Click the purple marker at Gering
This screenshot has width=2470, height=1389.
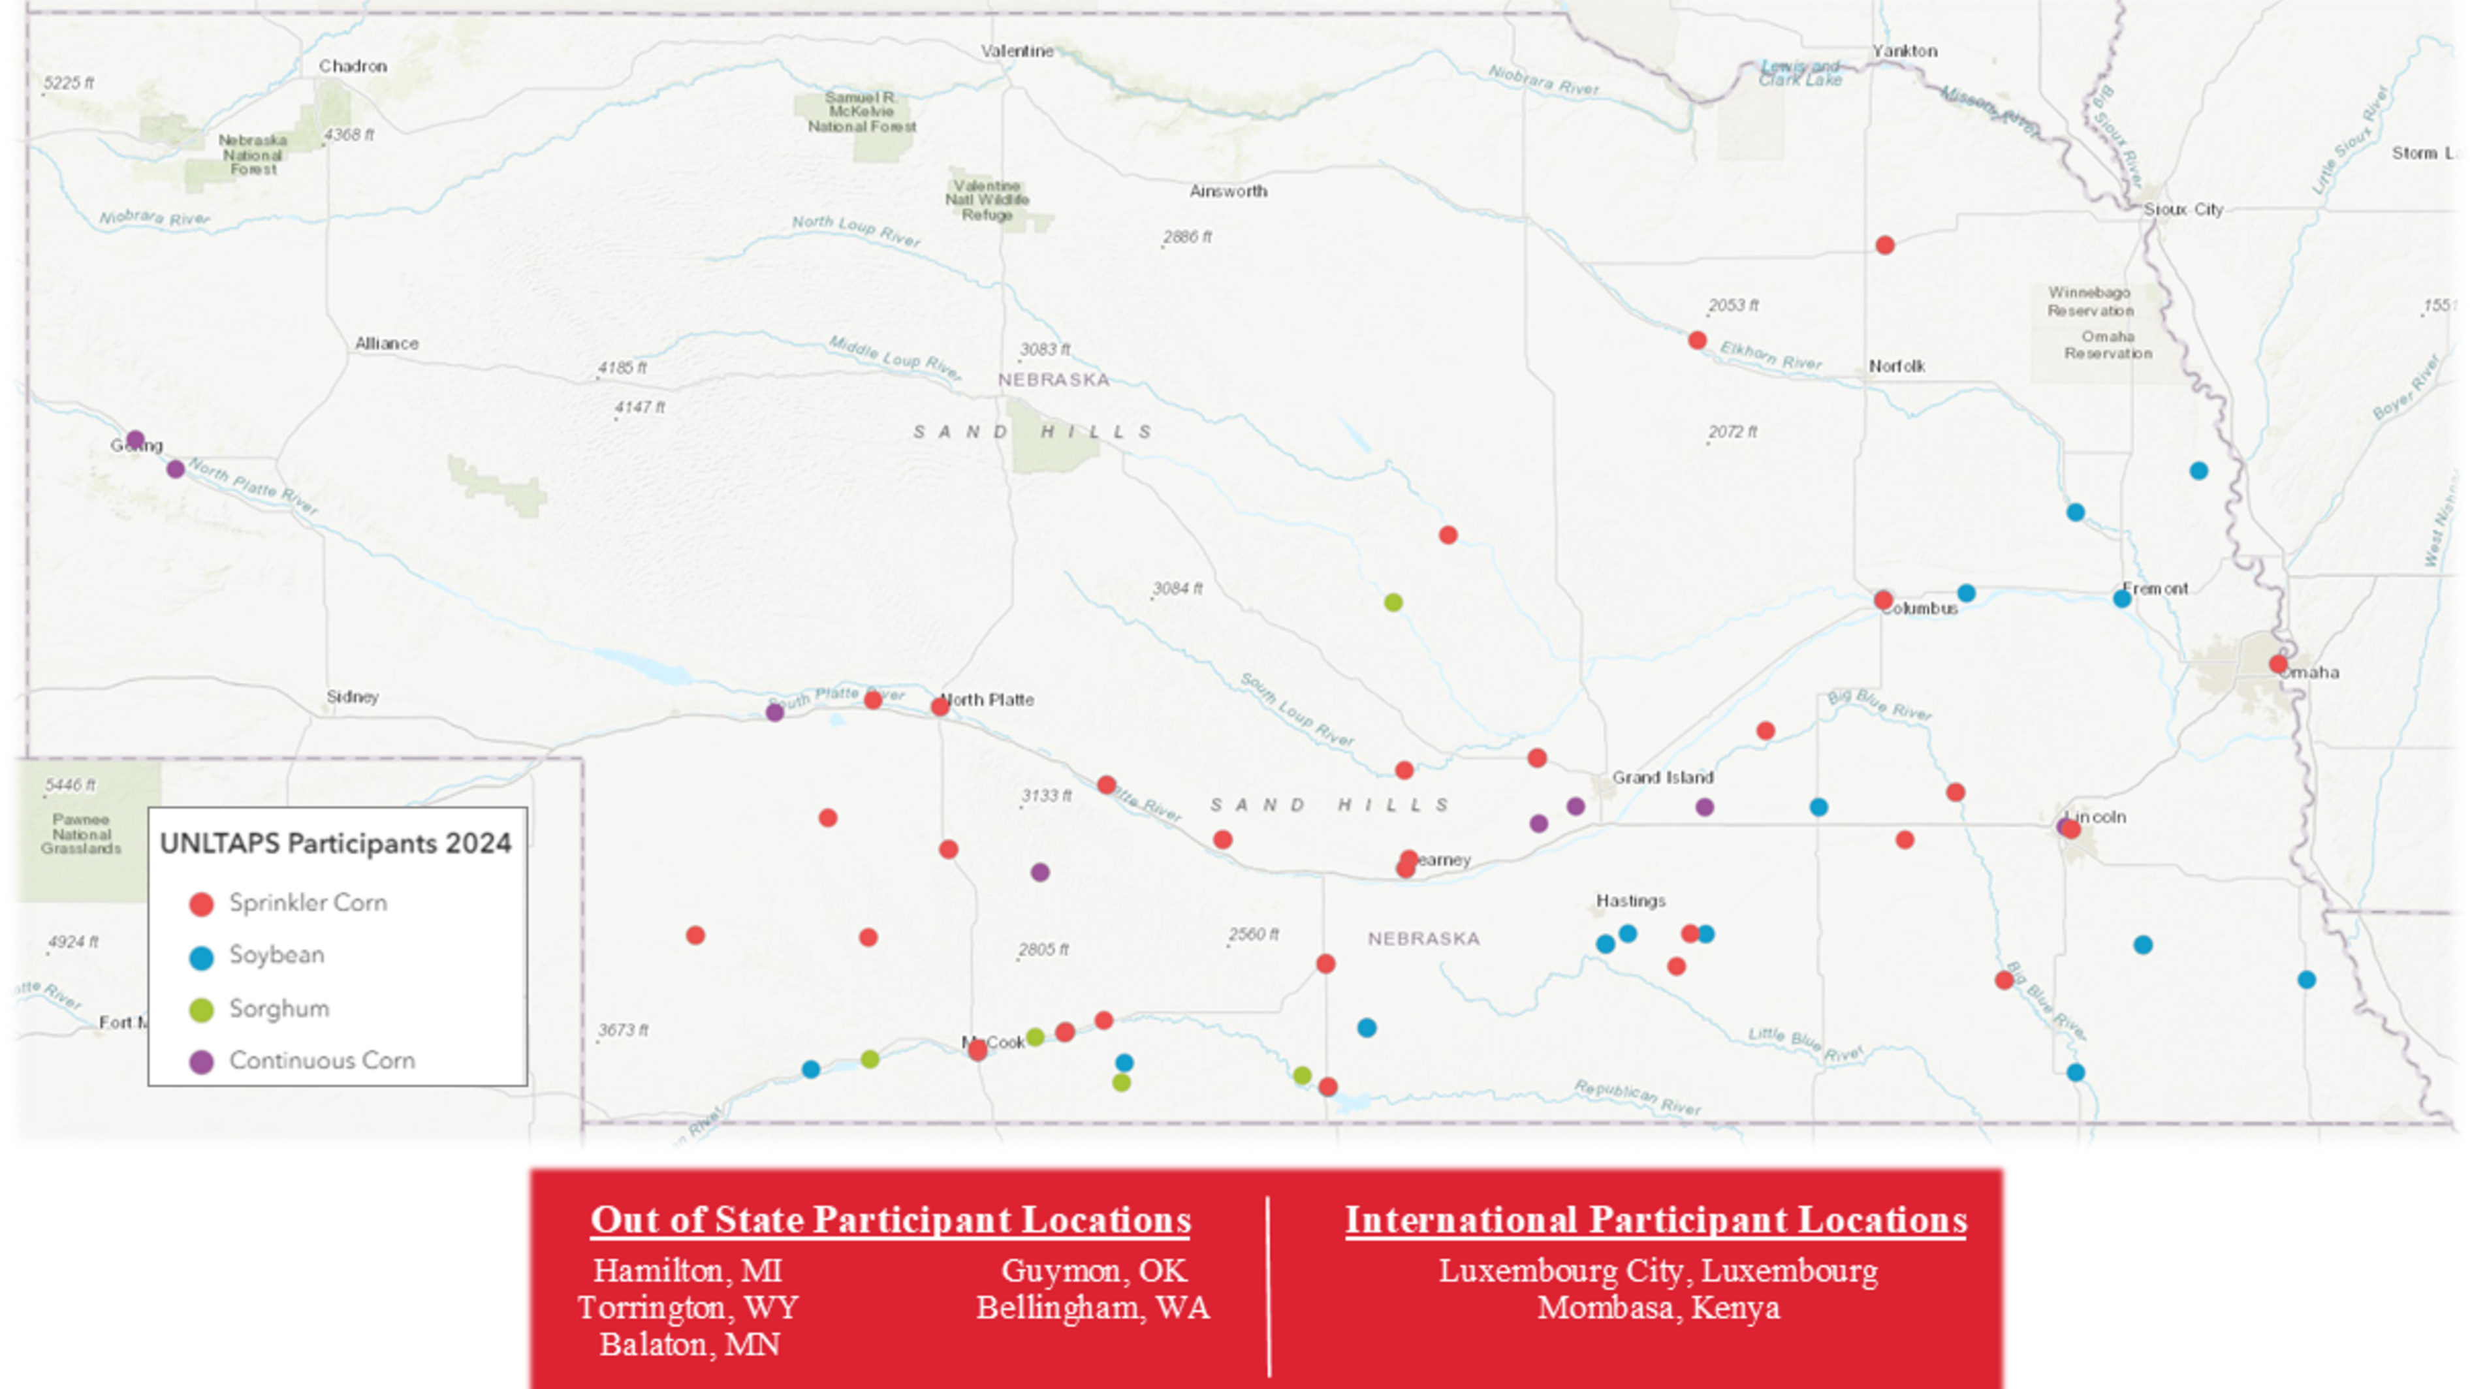135,440
